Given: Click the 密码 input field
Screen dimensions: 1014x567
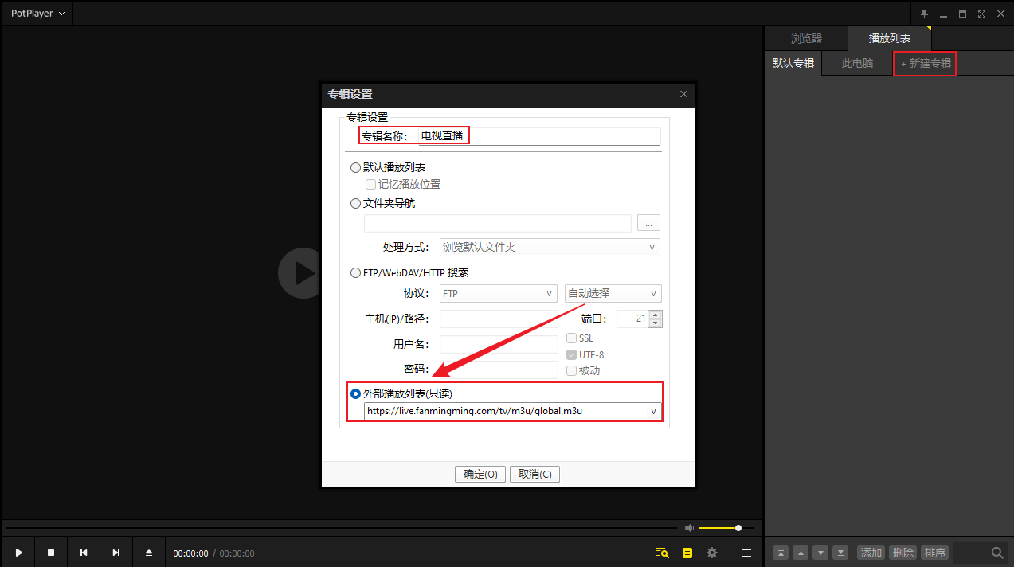Looking at the screenshot, I should [x=499, y=370].
